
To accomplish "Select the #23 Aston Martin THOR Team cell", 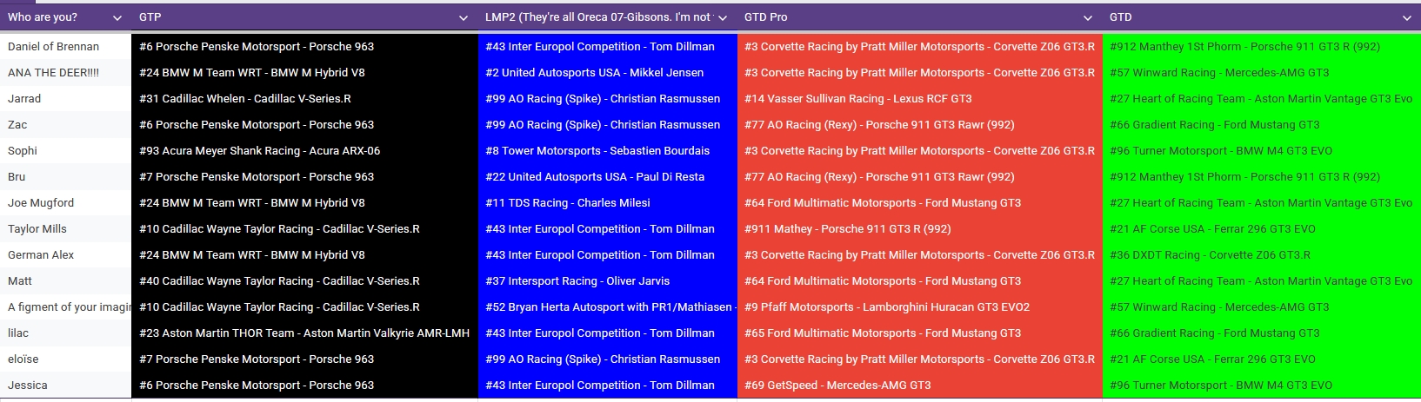I will [x=304, y=333].
